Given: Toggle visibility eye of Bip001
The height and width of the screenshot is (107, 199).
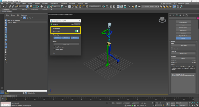Looking at the screenshot, I should (x=10, y=22).
